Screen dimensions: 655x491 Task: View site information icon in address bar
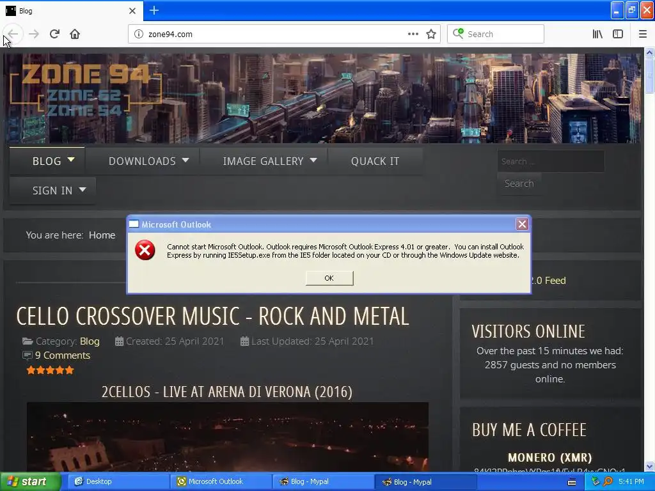(139, 35)
